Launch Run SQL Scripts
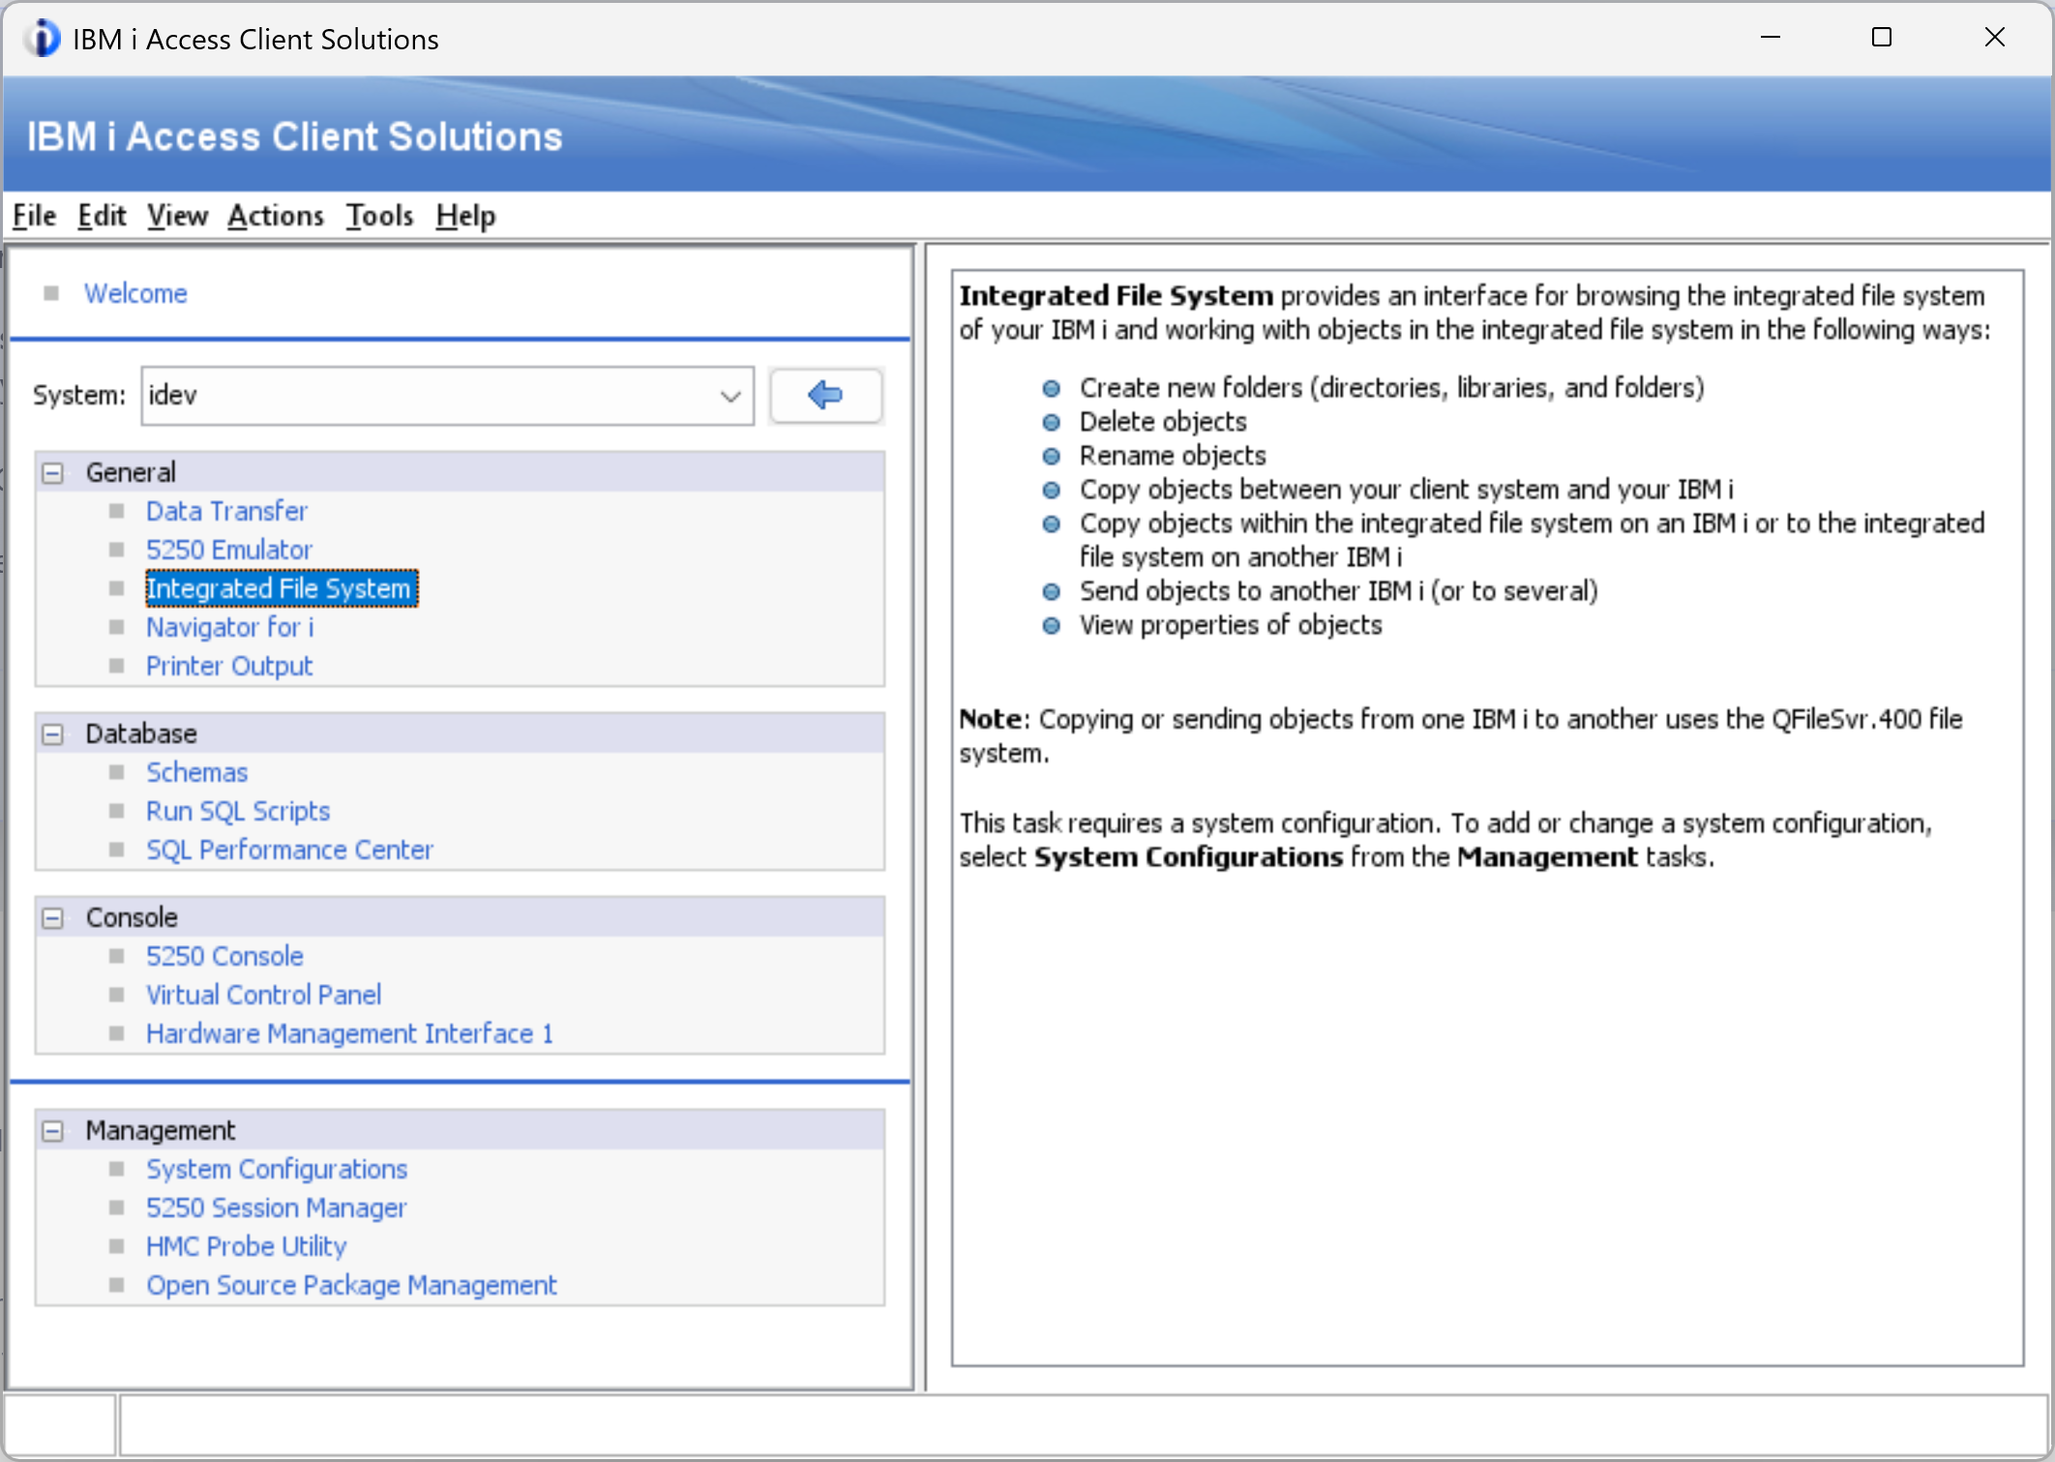 coord(238,811)
